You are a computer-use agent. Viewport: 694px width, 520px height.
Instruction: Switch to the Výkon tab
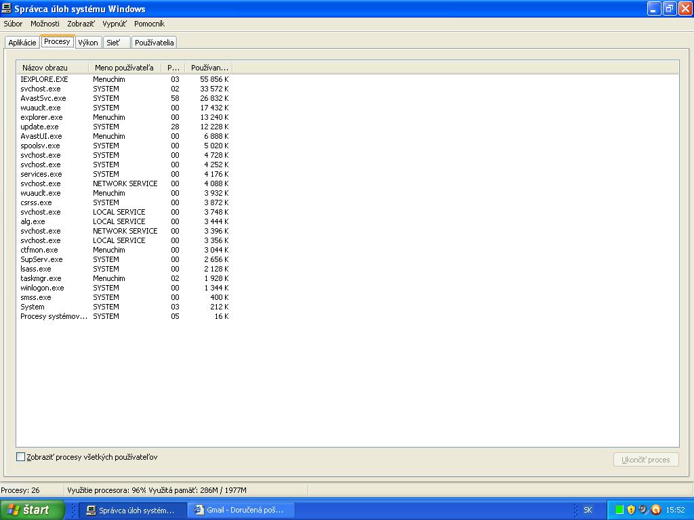pos(88,43)
